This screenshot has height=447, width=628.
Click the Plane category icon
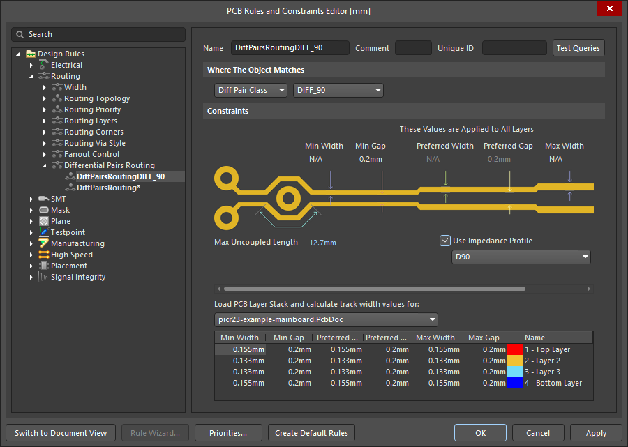pos(44,221)
